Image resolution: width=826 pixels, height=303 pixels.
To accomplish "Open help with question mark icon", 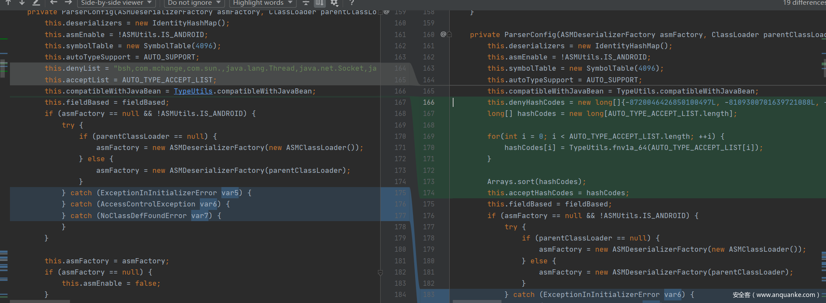I will (352, 3).
